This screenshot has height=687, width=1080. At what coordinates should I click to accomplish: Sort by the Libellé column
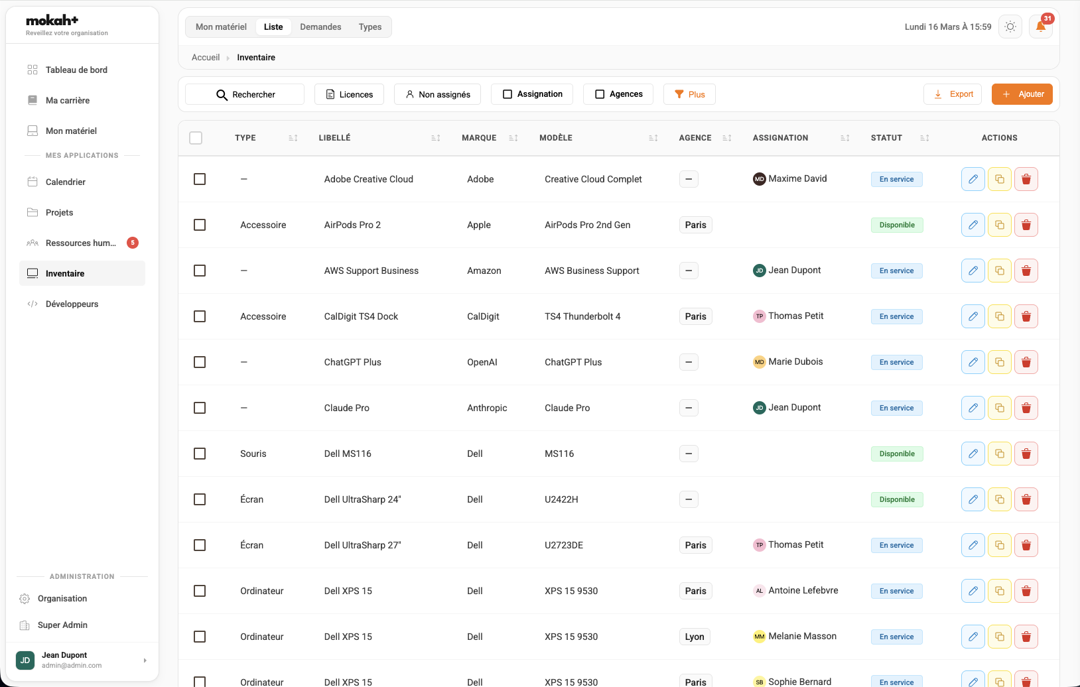coord(435,138)
